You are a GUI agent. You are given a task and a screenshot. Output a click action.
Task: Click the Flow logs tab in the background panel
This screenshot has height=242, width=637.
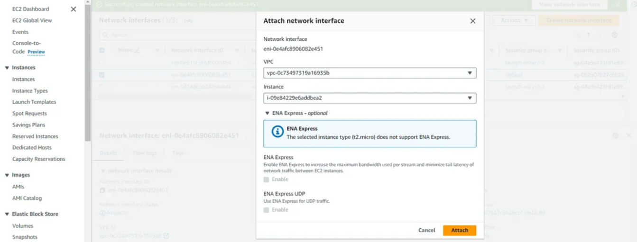click(x=145, y=153)
